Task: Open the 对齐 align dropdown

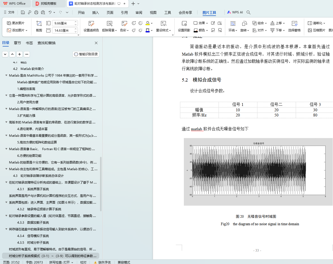Action: pyautogui.click(x=260, y=30)
